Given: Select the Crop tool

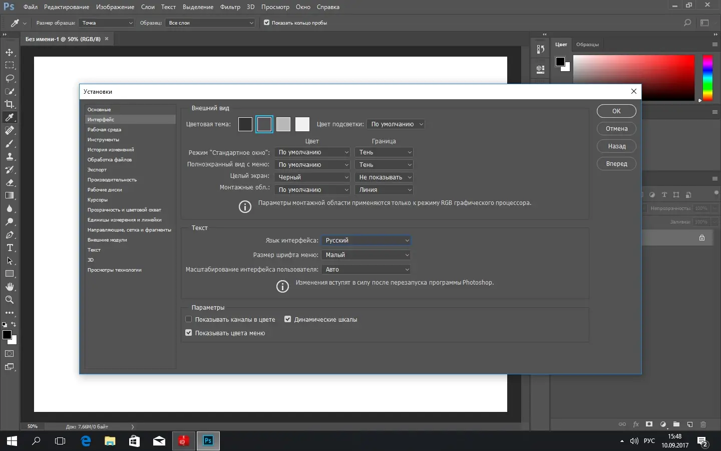Looking at the screenshot, I should (10, 104).
